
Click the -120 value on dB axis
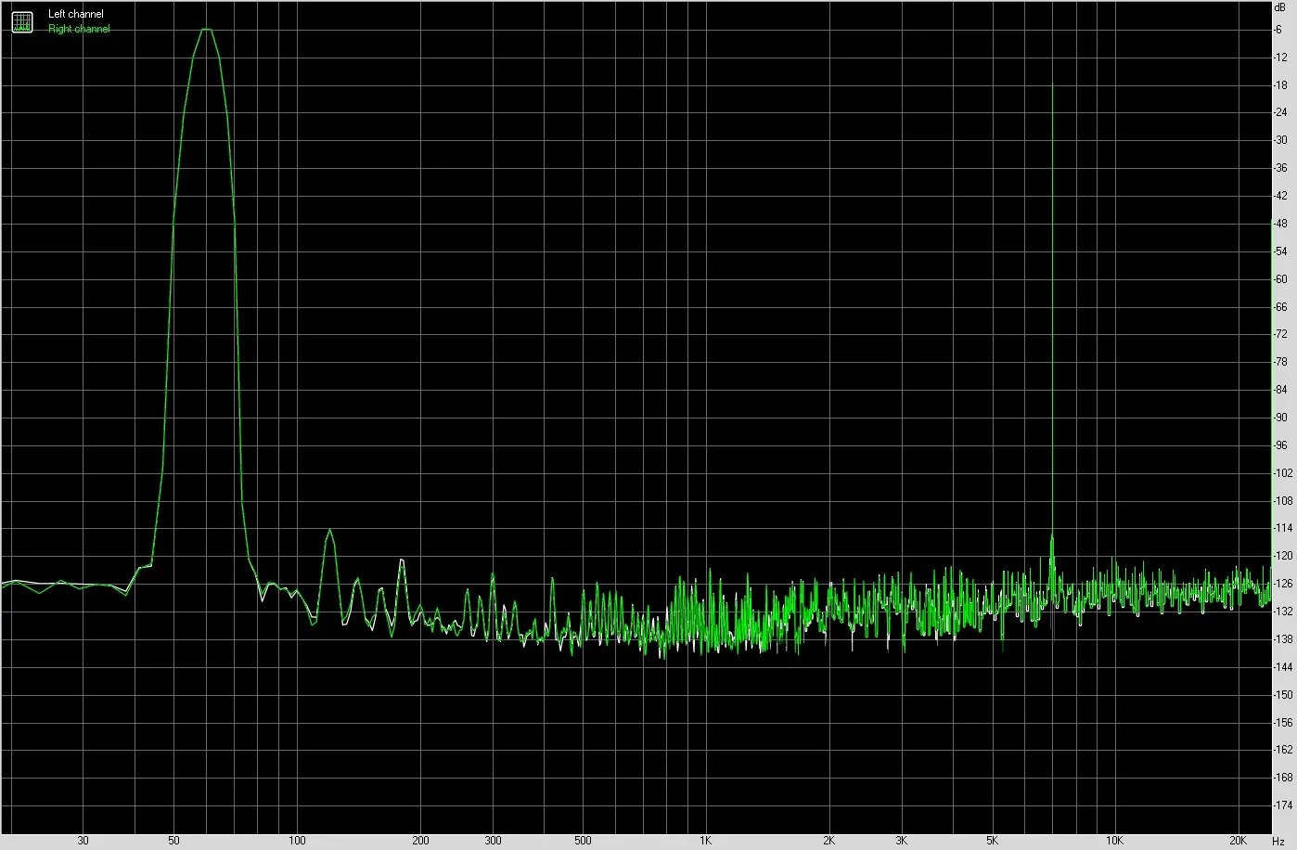1282,556
